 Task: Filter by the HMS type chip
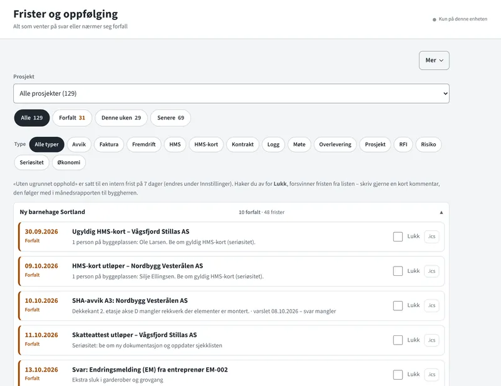175,145
